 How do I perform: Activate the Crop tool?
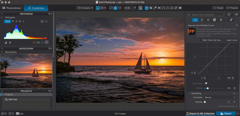151,8
